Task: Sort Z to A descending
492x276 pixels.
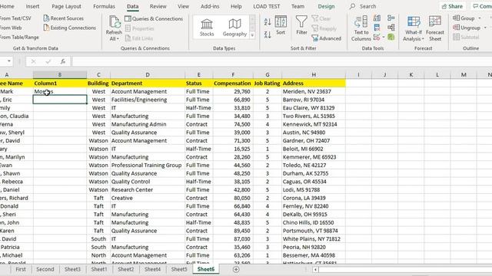Action: coord(268,34)
